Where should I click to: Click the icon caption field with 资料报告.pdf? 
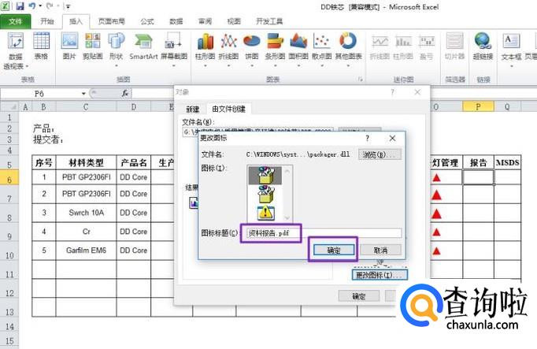(x=324, y=233)
